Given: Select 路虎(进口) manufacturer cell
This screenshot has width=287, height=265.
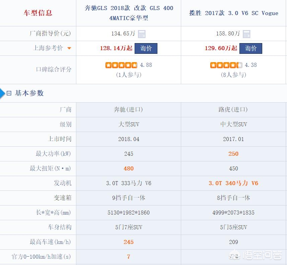Looking at the screenshot, I should [x=233, y=110].
